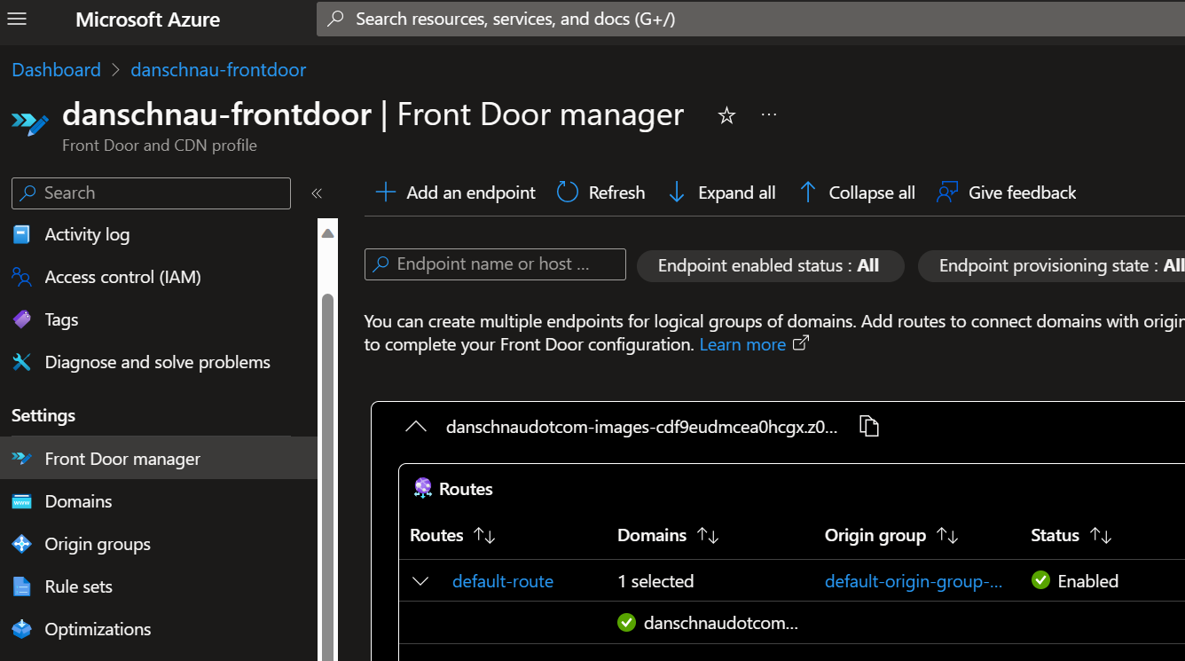Collapse the sidebar with the double chevron
1185x661 pixels.
click(x=317, y=193)
